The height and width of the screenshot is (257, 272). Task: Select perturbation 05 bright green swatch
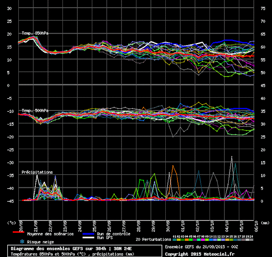click(191, 240)
